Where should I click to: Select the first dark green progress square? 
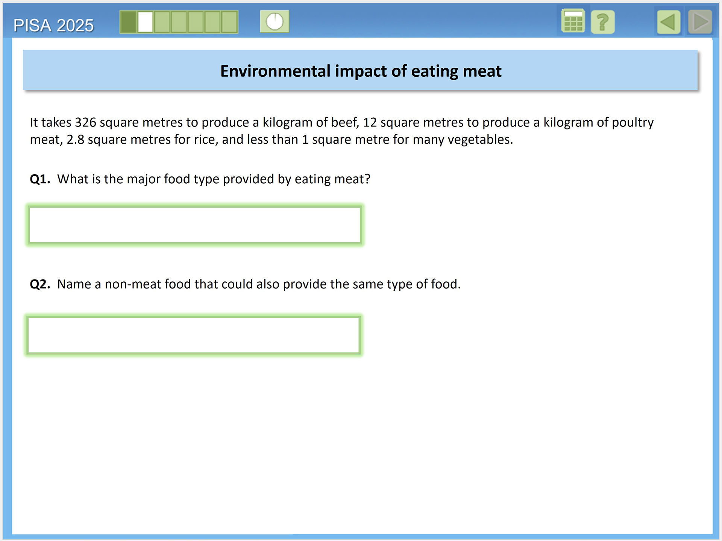click(x=129, y=22)
